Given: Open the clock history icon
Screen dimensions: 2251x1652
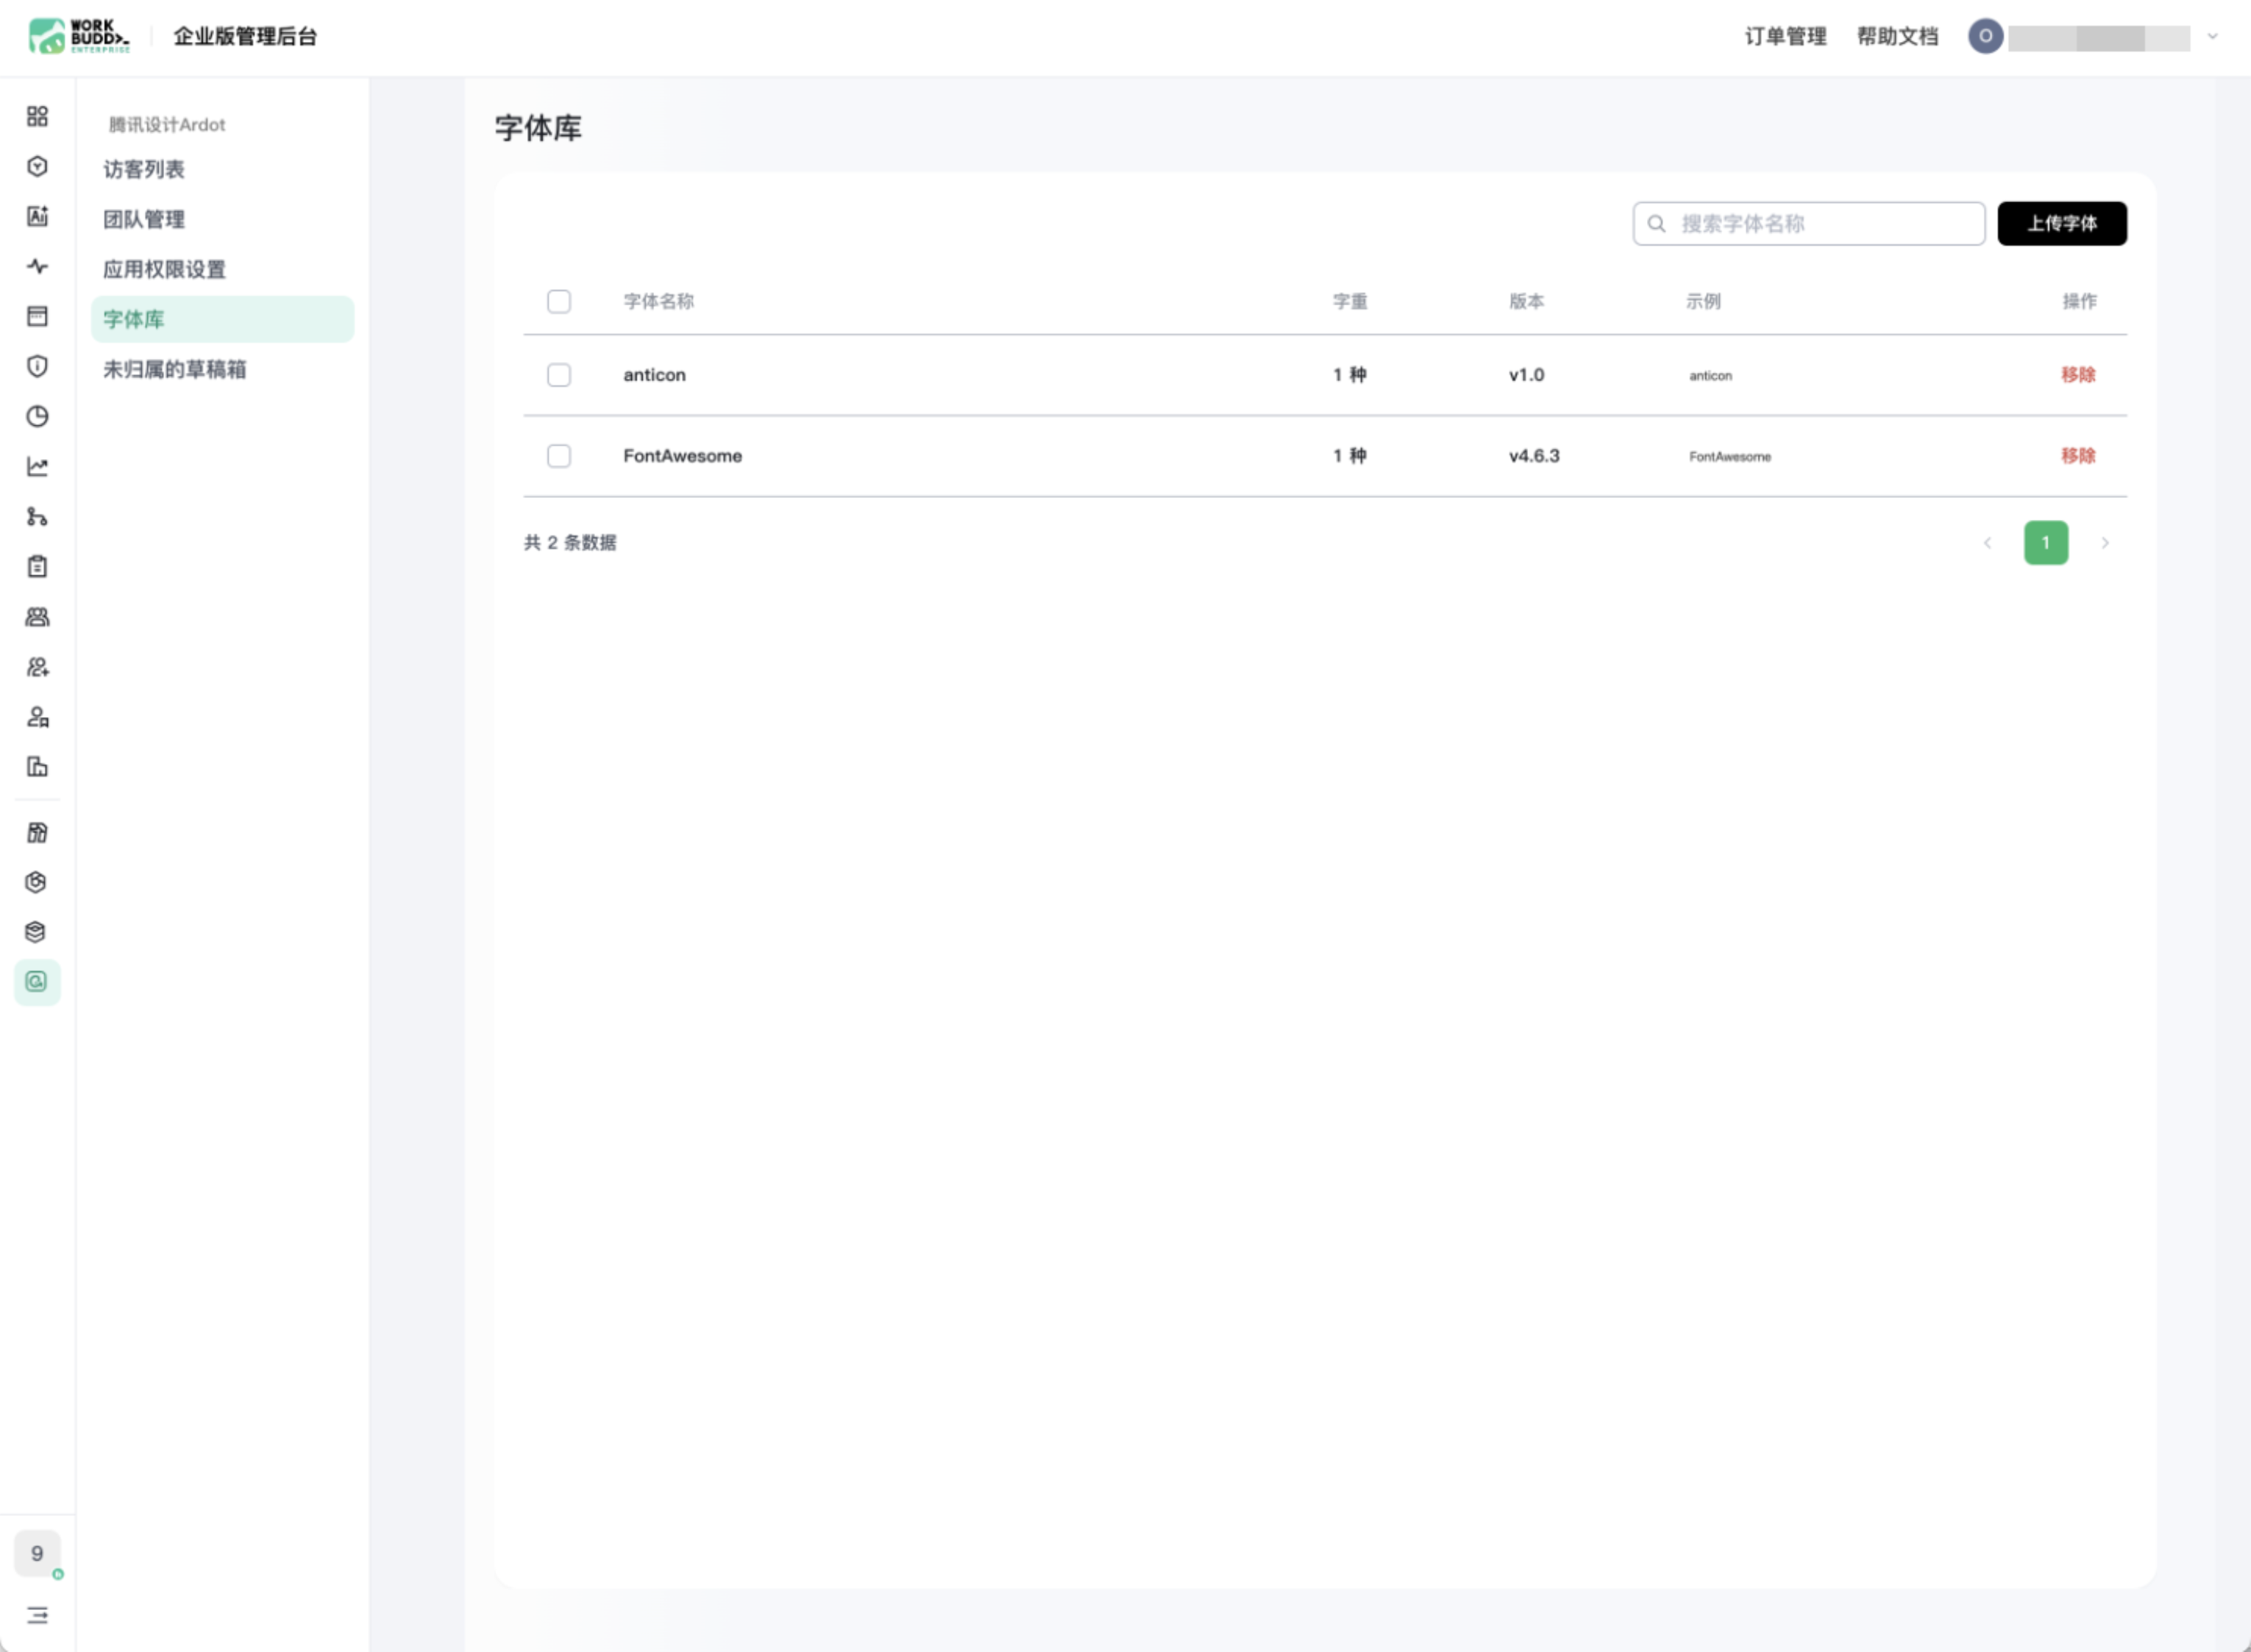Looking at the screenshot, I should tap(37, 416).
